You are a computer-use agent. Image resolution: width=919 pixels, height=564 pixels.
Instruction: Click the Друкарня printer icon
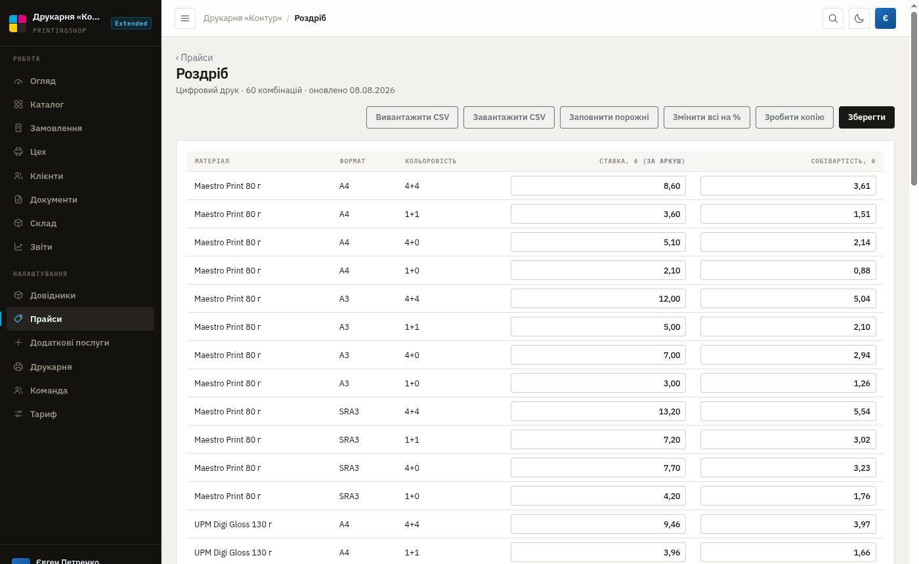18,367
